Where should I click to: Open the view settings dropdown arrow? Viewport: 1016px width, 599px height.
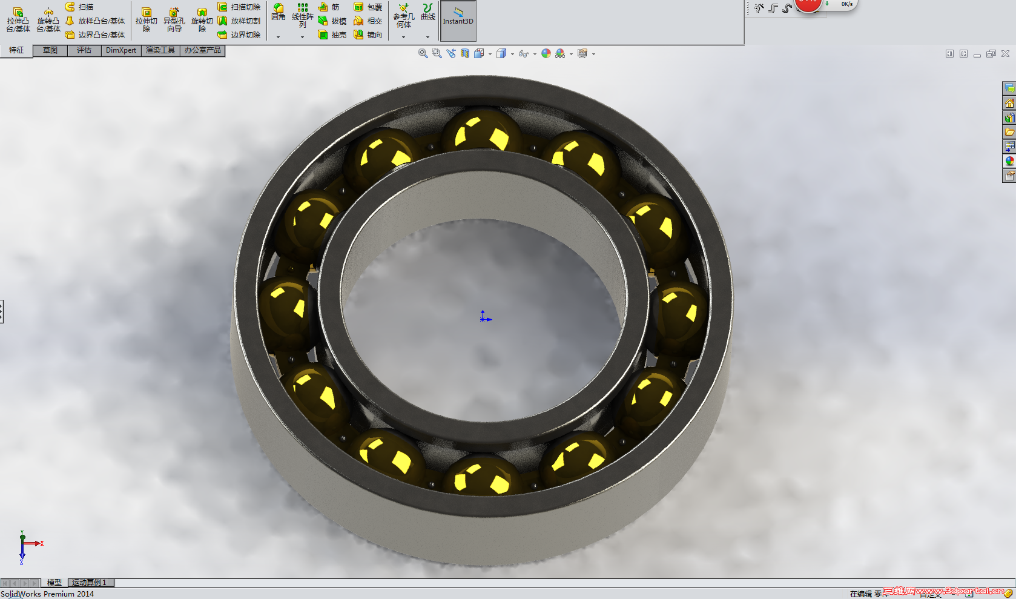pyautogui.click(x=593, y=54)
